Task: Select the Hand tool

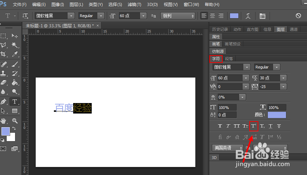Action: click(x=4, y=121)
